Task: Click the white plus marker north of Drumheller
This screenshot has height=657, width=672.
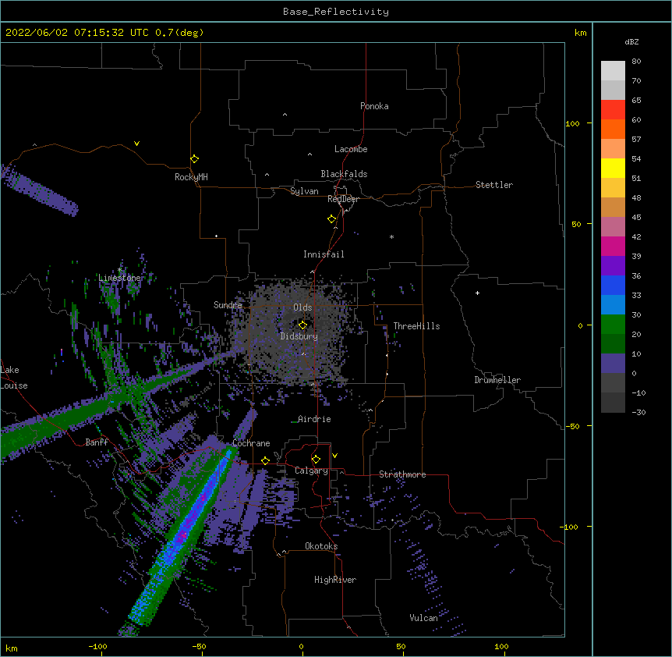Action: pyautogui.click(x=477, y=293)
